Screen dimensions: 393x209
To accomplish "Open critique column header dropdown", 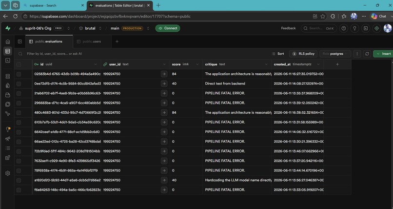I will 266,64.
